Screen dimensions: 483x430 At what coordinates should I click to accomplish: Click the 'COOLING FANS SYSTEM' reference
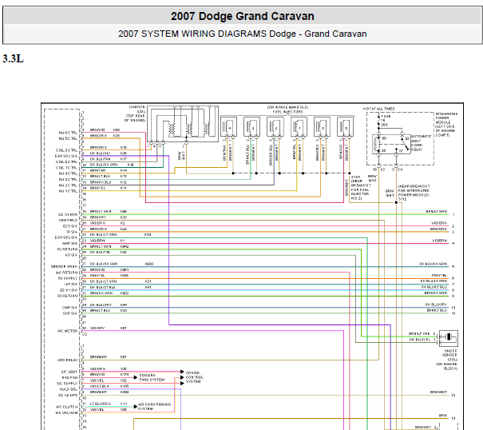pyautogui.click(x=152, y=377)
